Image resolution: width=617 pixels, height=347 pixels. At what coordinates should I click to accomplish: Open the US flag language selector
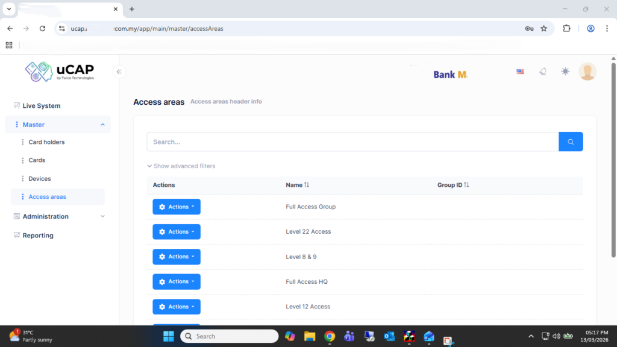point(520,72)
